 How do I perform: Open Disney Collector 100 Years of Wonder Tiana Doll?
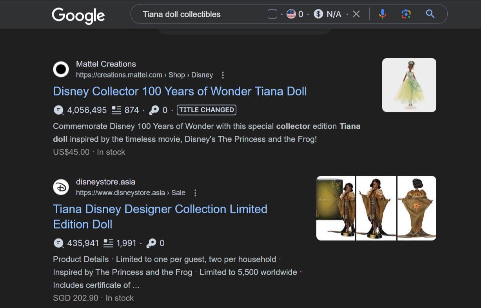(180, 91)
